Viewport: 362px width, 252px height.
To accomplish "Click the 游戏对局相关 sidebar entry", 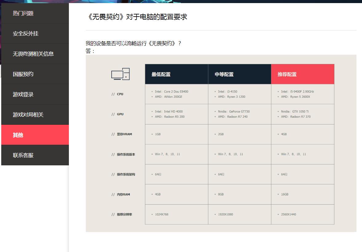I will coord(28,114).
